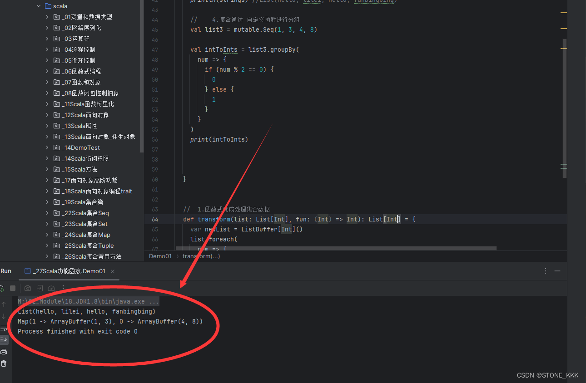The width and height of the screenshot is (586, 383).
Task: Open more actions next to profiler icon
Action: click(x=63, y=288)
